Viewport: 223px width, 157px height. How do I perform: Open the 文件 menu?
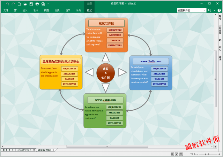6,10
